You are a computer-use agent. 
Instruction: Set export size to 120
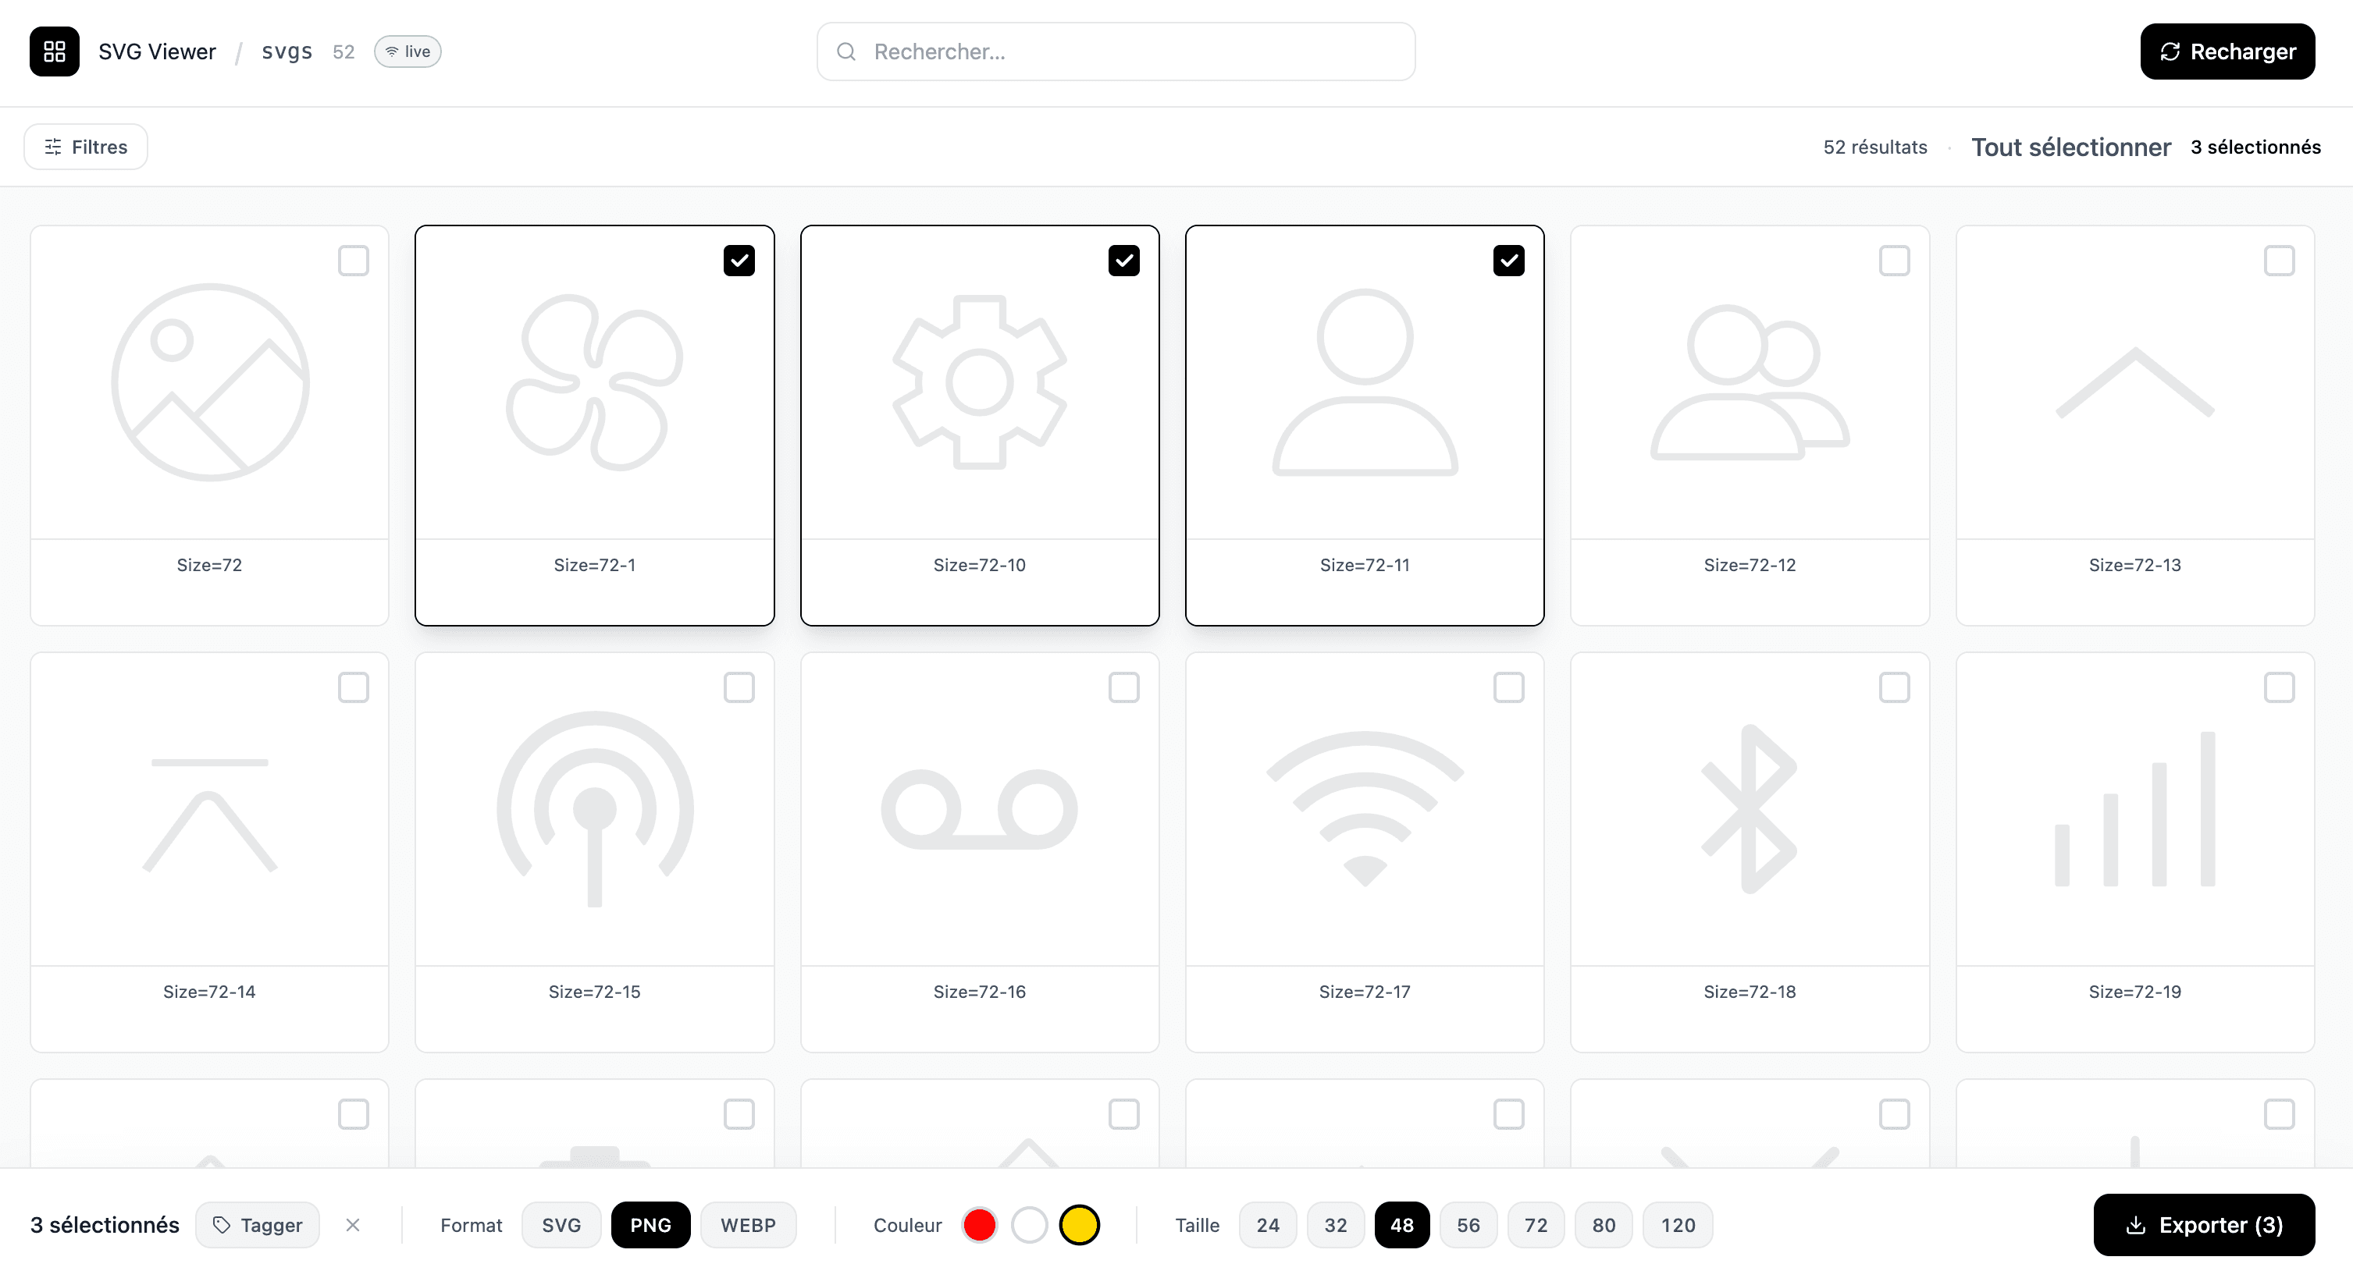tap(1678, 1224)
